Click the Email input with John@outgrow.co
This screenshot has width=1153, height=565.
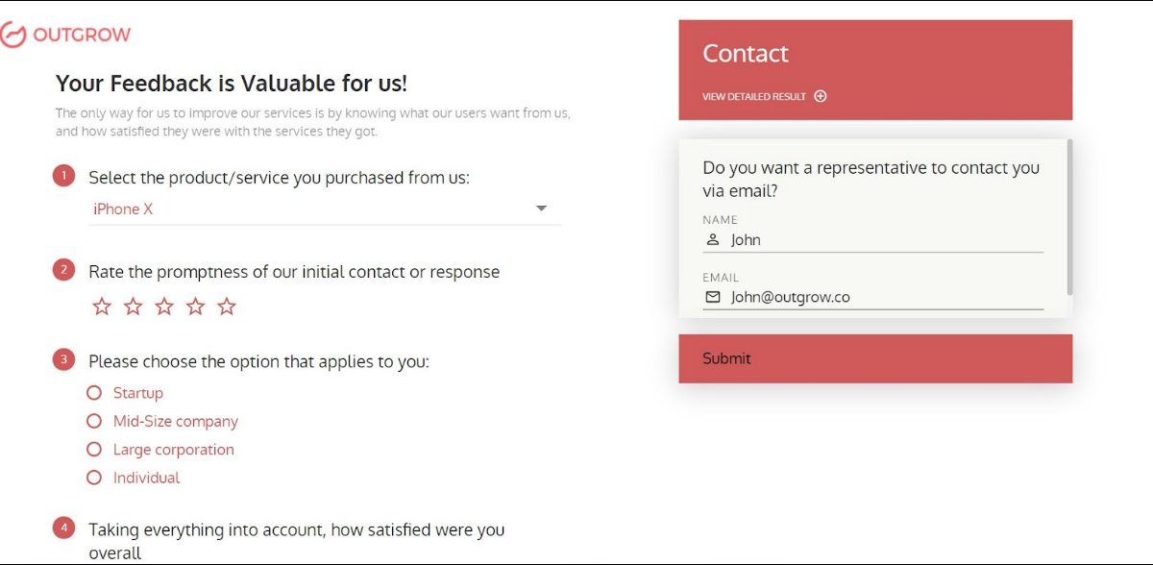884,297
